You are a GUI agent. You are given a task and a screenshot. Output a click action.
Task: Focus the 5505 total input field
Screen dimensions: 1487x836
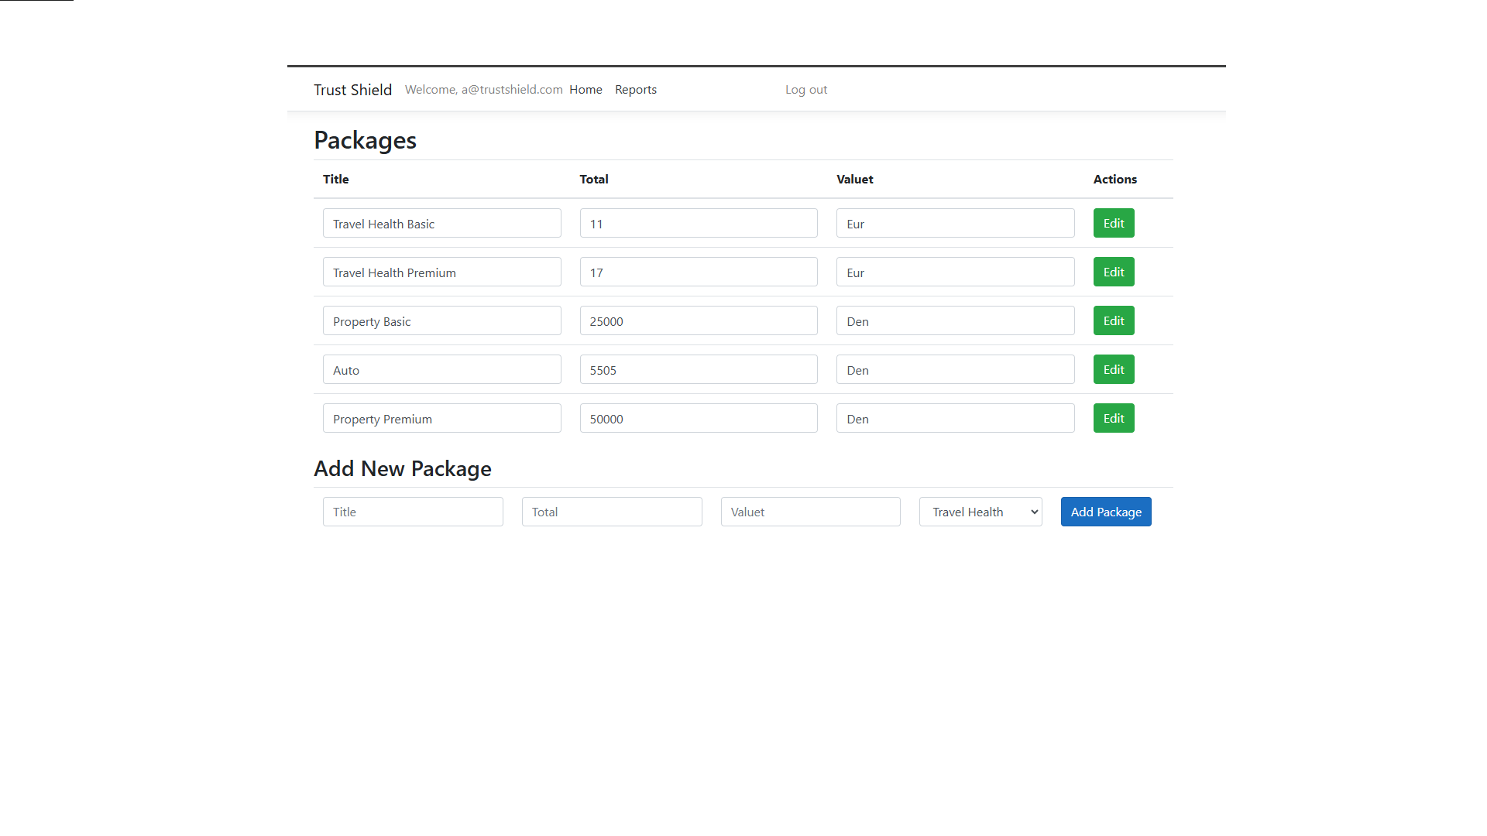(x=698, y=369)
